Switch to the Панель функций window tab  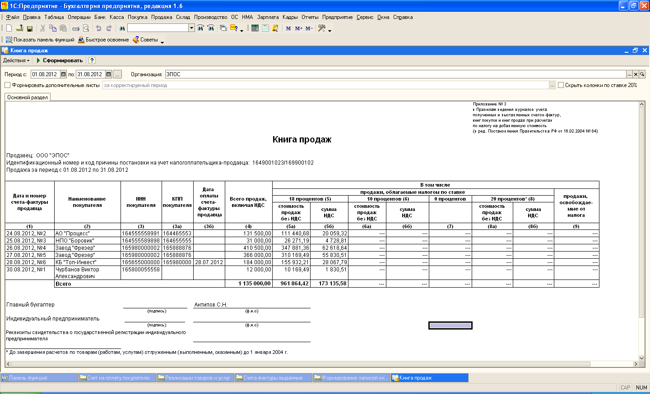pos(39,378)
